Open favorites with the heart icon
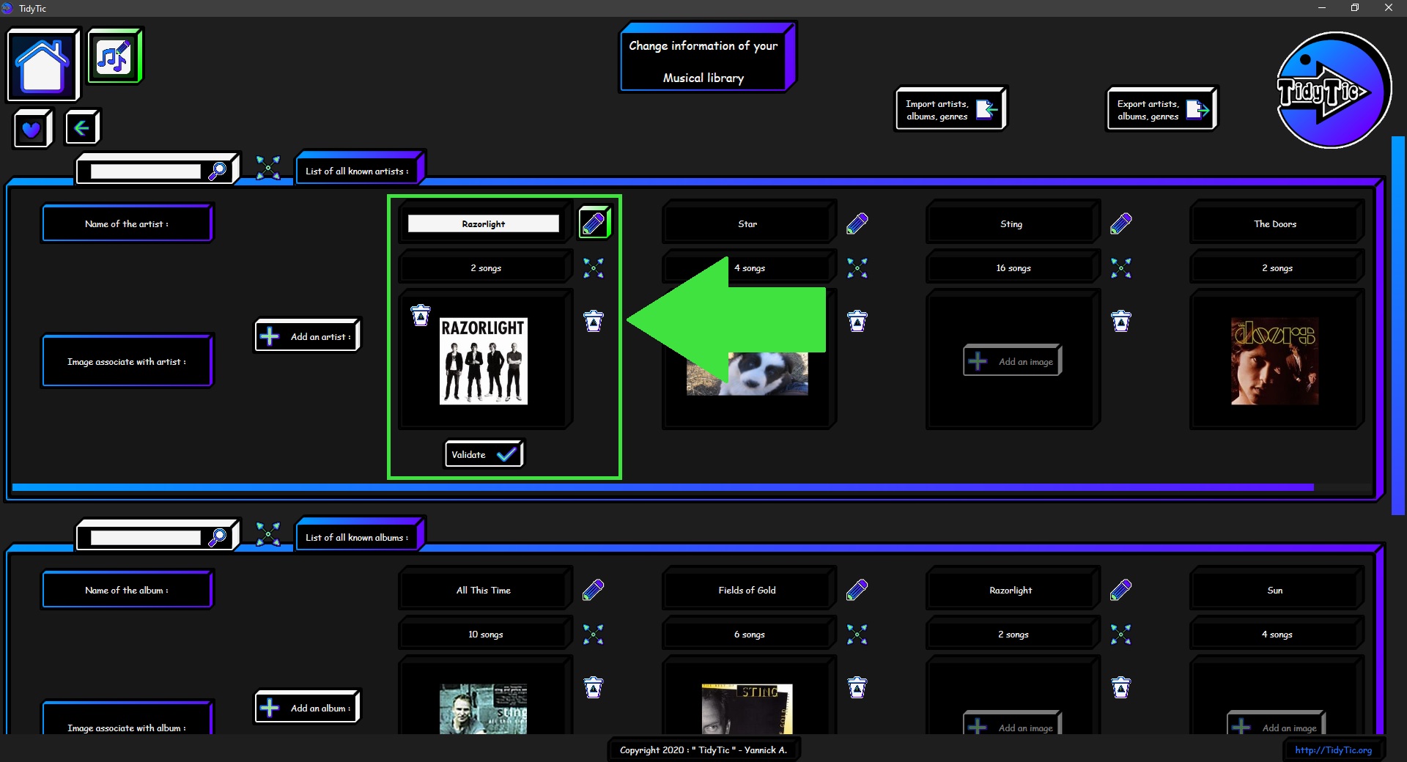 coord(32,129)
